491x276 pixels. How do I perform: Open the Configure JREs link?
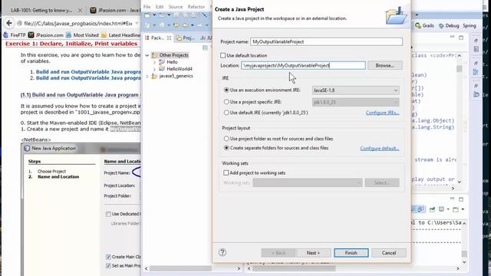point(382,113)
